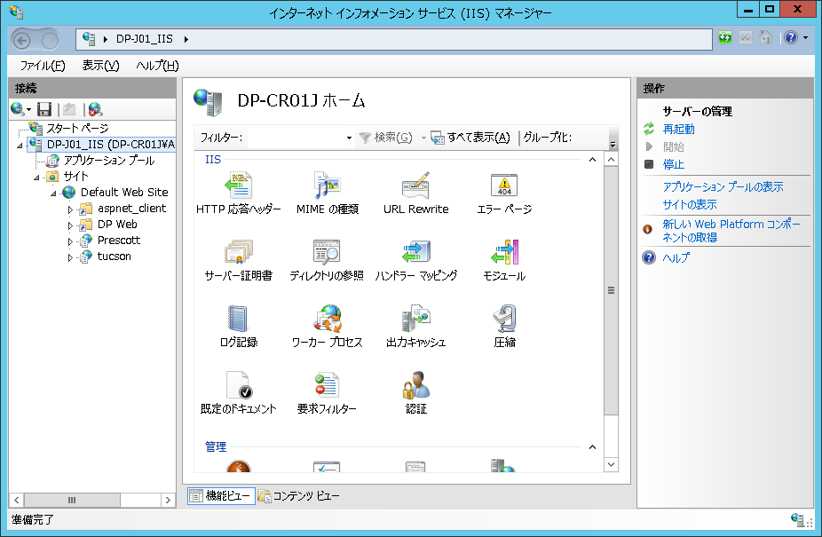Click the feature view vertical scrollbar thumb

click(611, 291)
